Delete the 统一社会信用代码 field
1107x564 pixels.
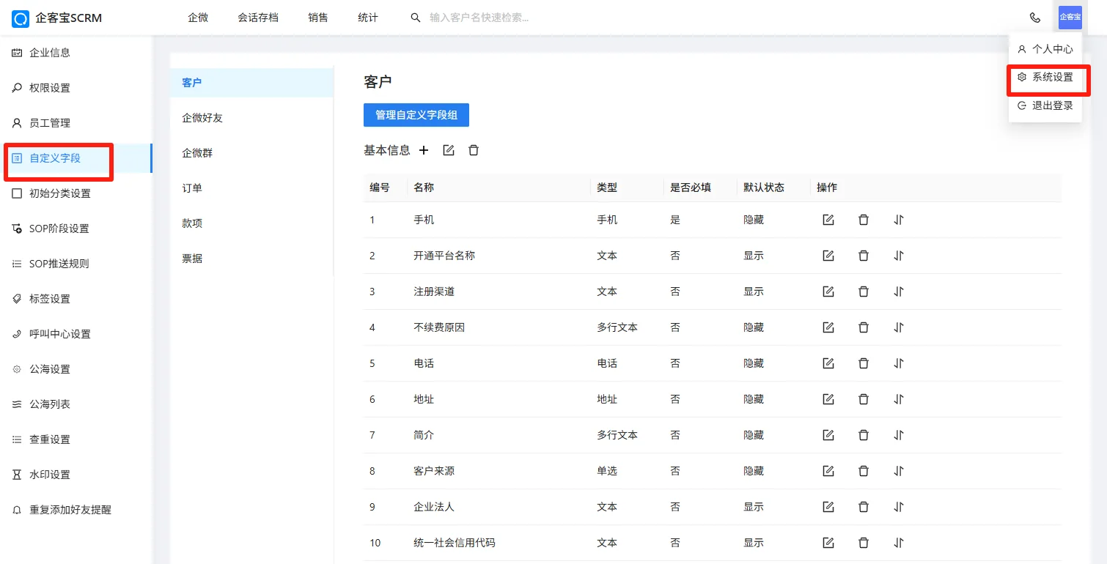point(864,543)
